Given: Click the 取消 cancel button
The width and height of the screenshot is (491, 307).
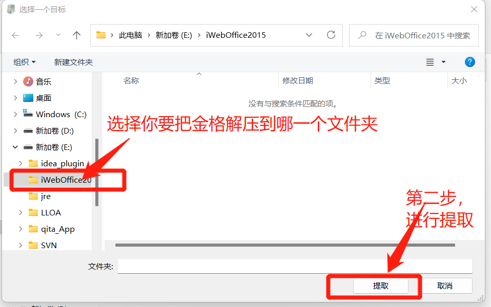Looking at the screenshot, I should tap(444, 286).
